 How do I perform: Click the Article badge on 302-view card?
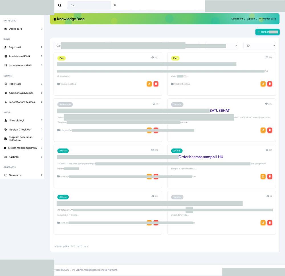tap(63, 151)
